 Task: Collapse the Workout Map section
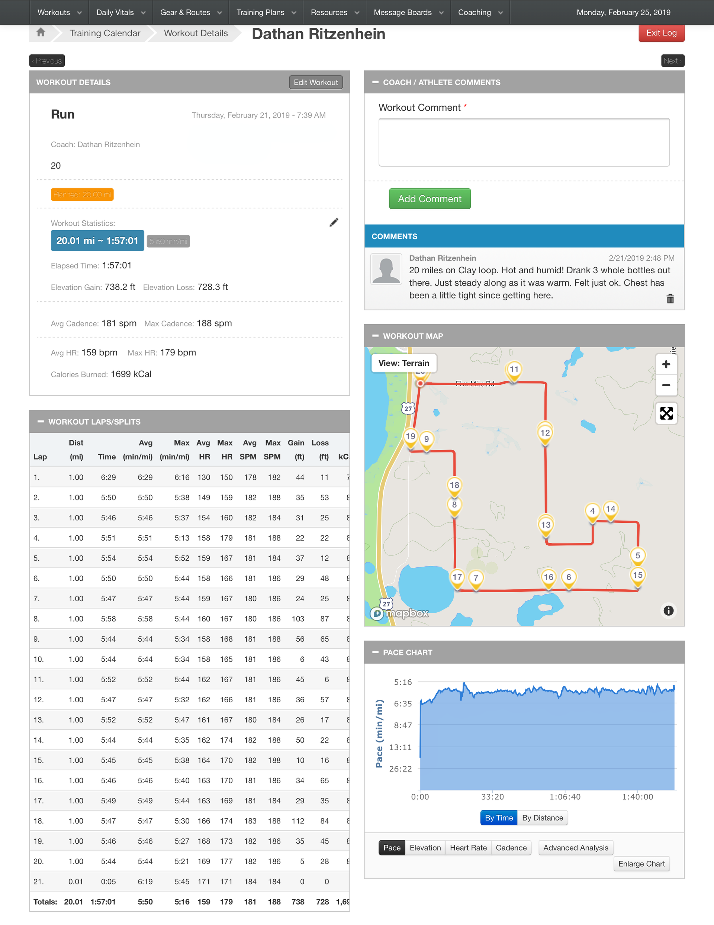375,336
